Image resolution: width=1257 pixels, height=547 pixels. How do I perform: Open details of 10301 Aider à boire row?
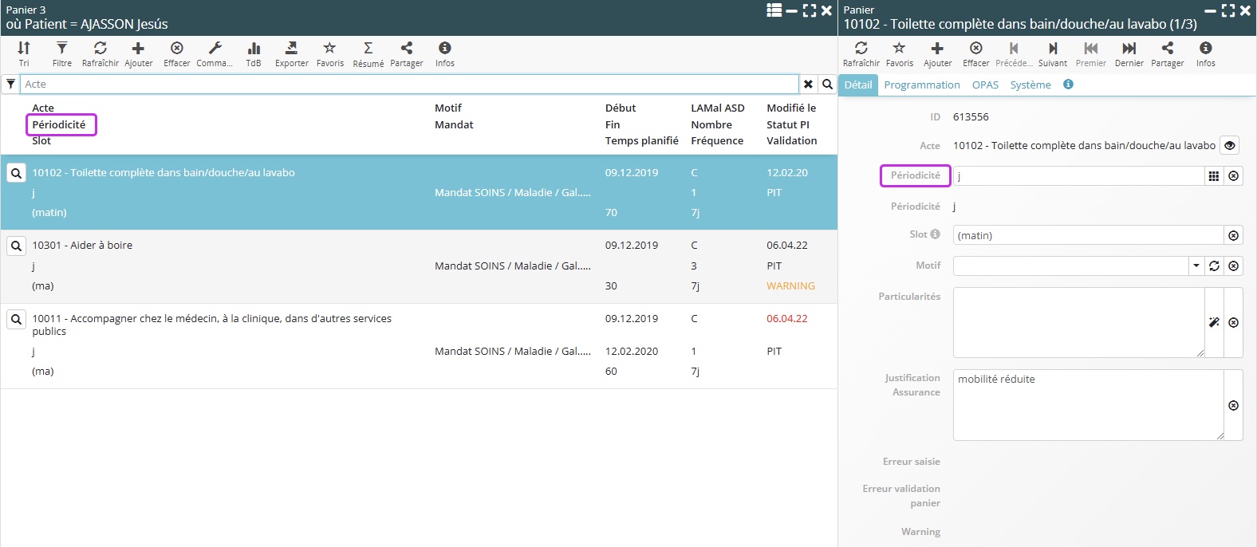click(16, 246)
